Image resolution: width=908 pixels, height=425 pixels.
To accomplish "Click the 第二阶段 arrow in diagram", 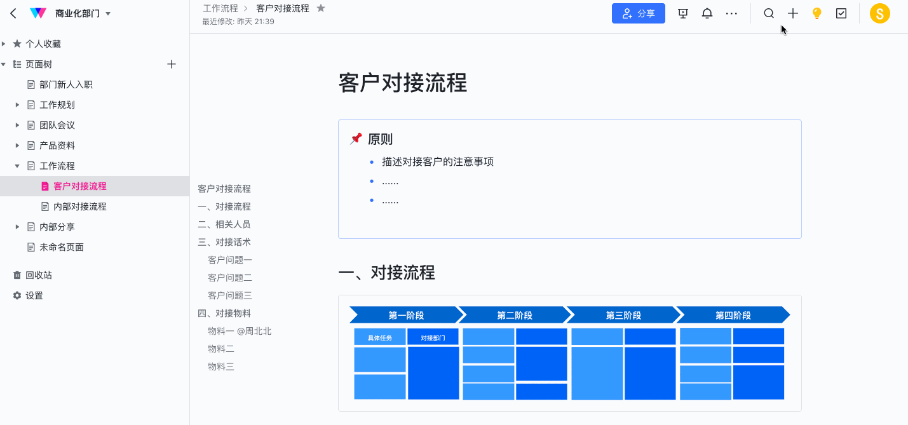I will (515, 315).
